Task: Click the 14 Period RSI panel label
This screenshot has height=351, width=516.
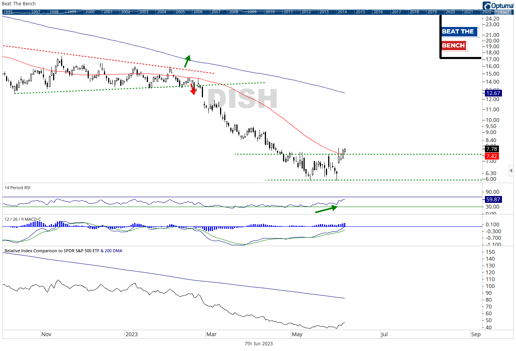Action: (x=17, y=188)
